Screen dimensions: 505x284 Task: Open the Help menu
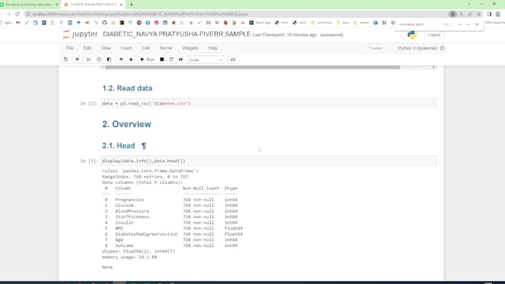click(213, 48)
